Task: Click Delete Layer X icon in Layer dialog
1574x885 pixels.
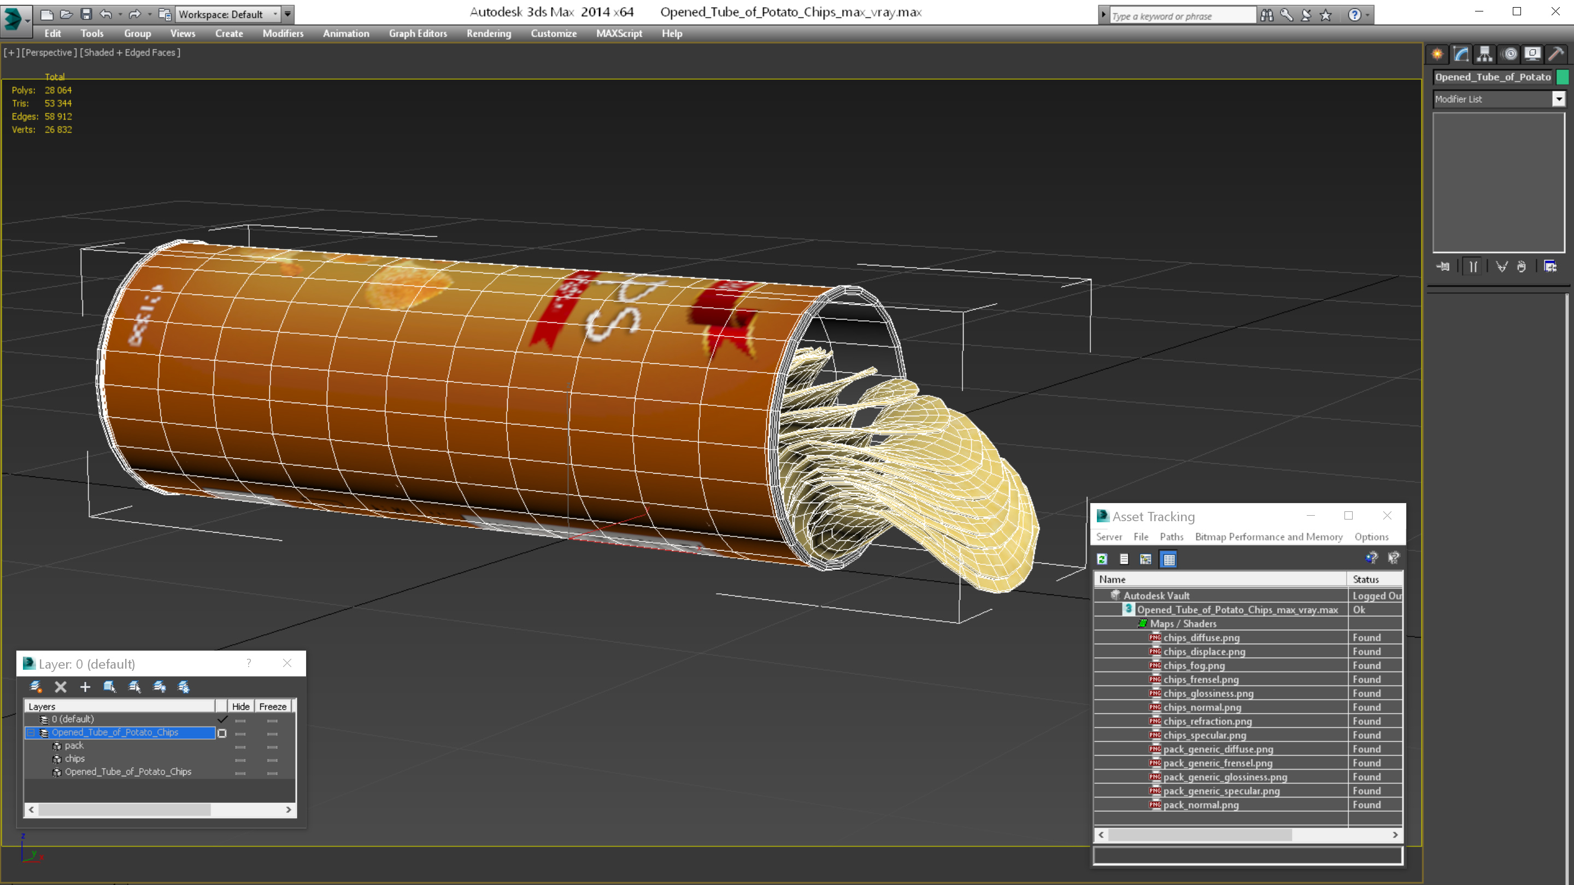Action: click(x=61, y=687)
